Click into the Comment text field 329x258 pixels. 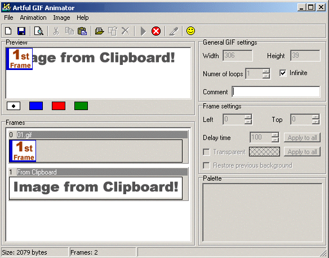coord(276,91)
